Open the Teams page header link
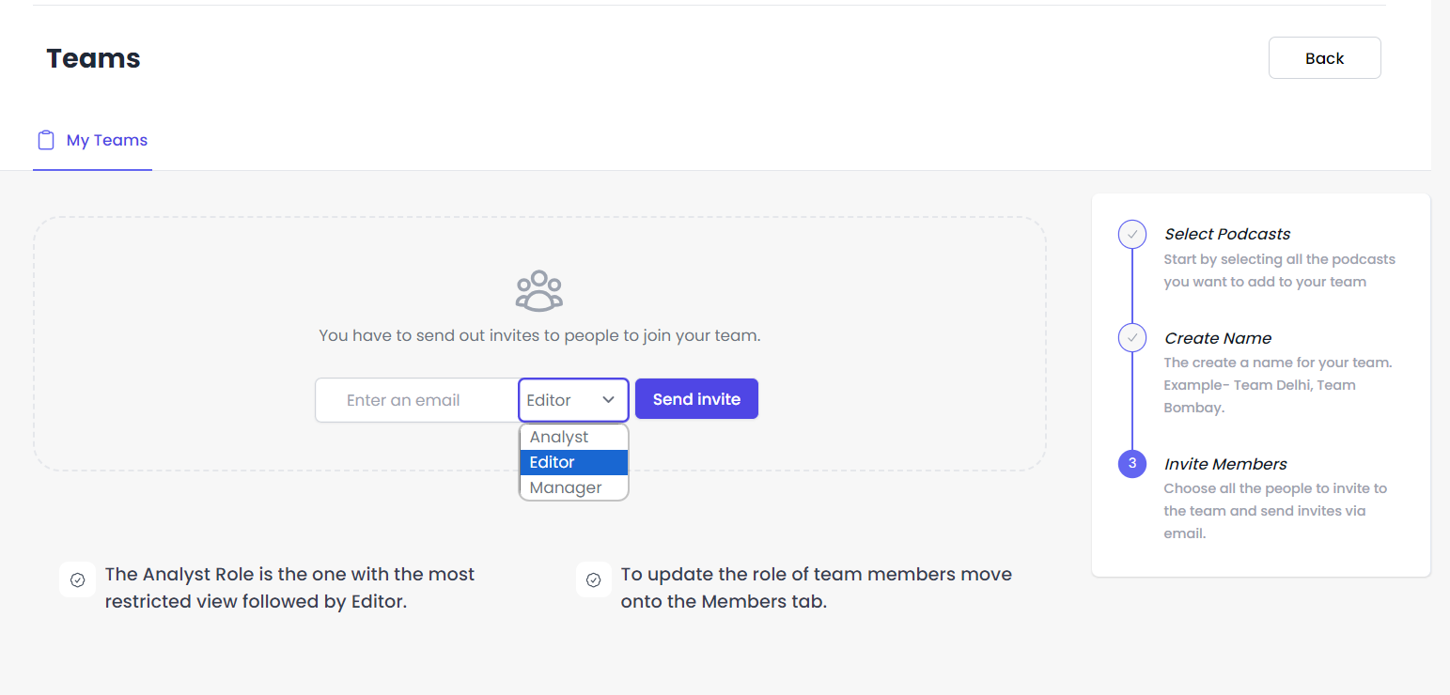Viewport: 1450px width, 695px height. 92,57
